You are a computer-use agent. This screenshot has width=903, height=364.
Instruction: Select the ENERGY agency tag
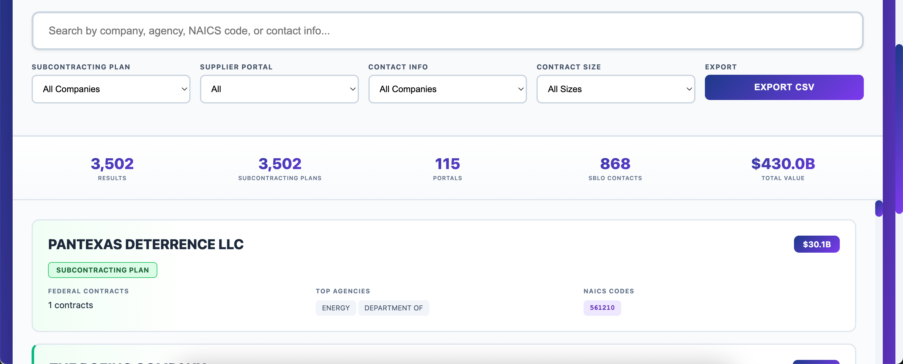[336, 308]
